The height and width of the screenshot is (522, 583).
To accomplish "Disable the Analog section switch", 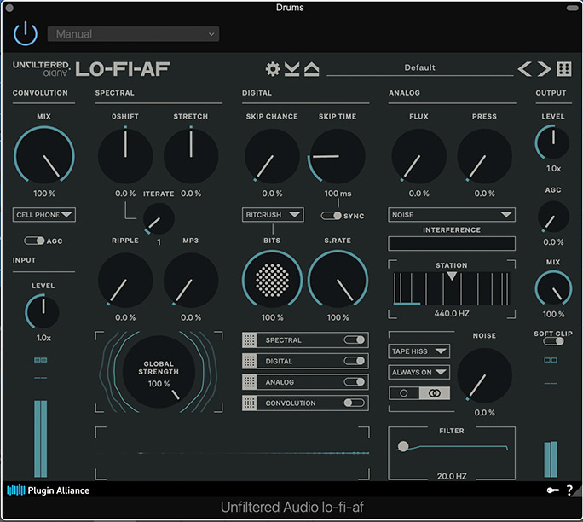I will click(354, 382).
